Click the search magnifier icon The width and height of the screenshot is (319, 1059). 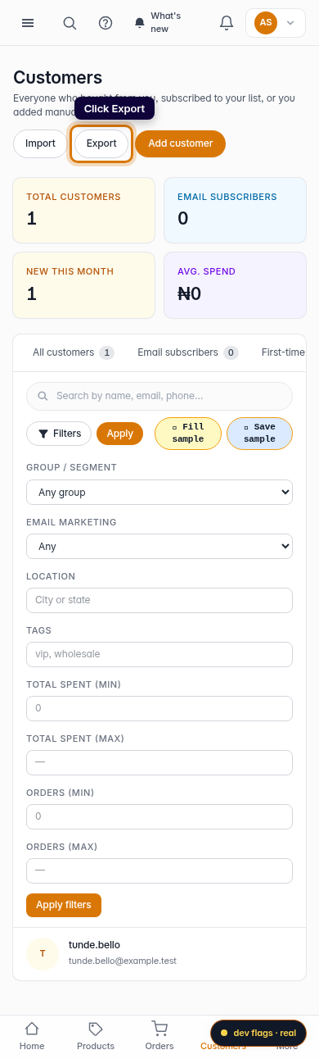point(70,23)
